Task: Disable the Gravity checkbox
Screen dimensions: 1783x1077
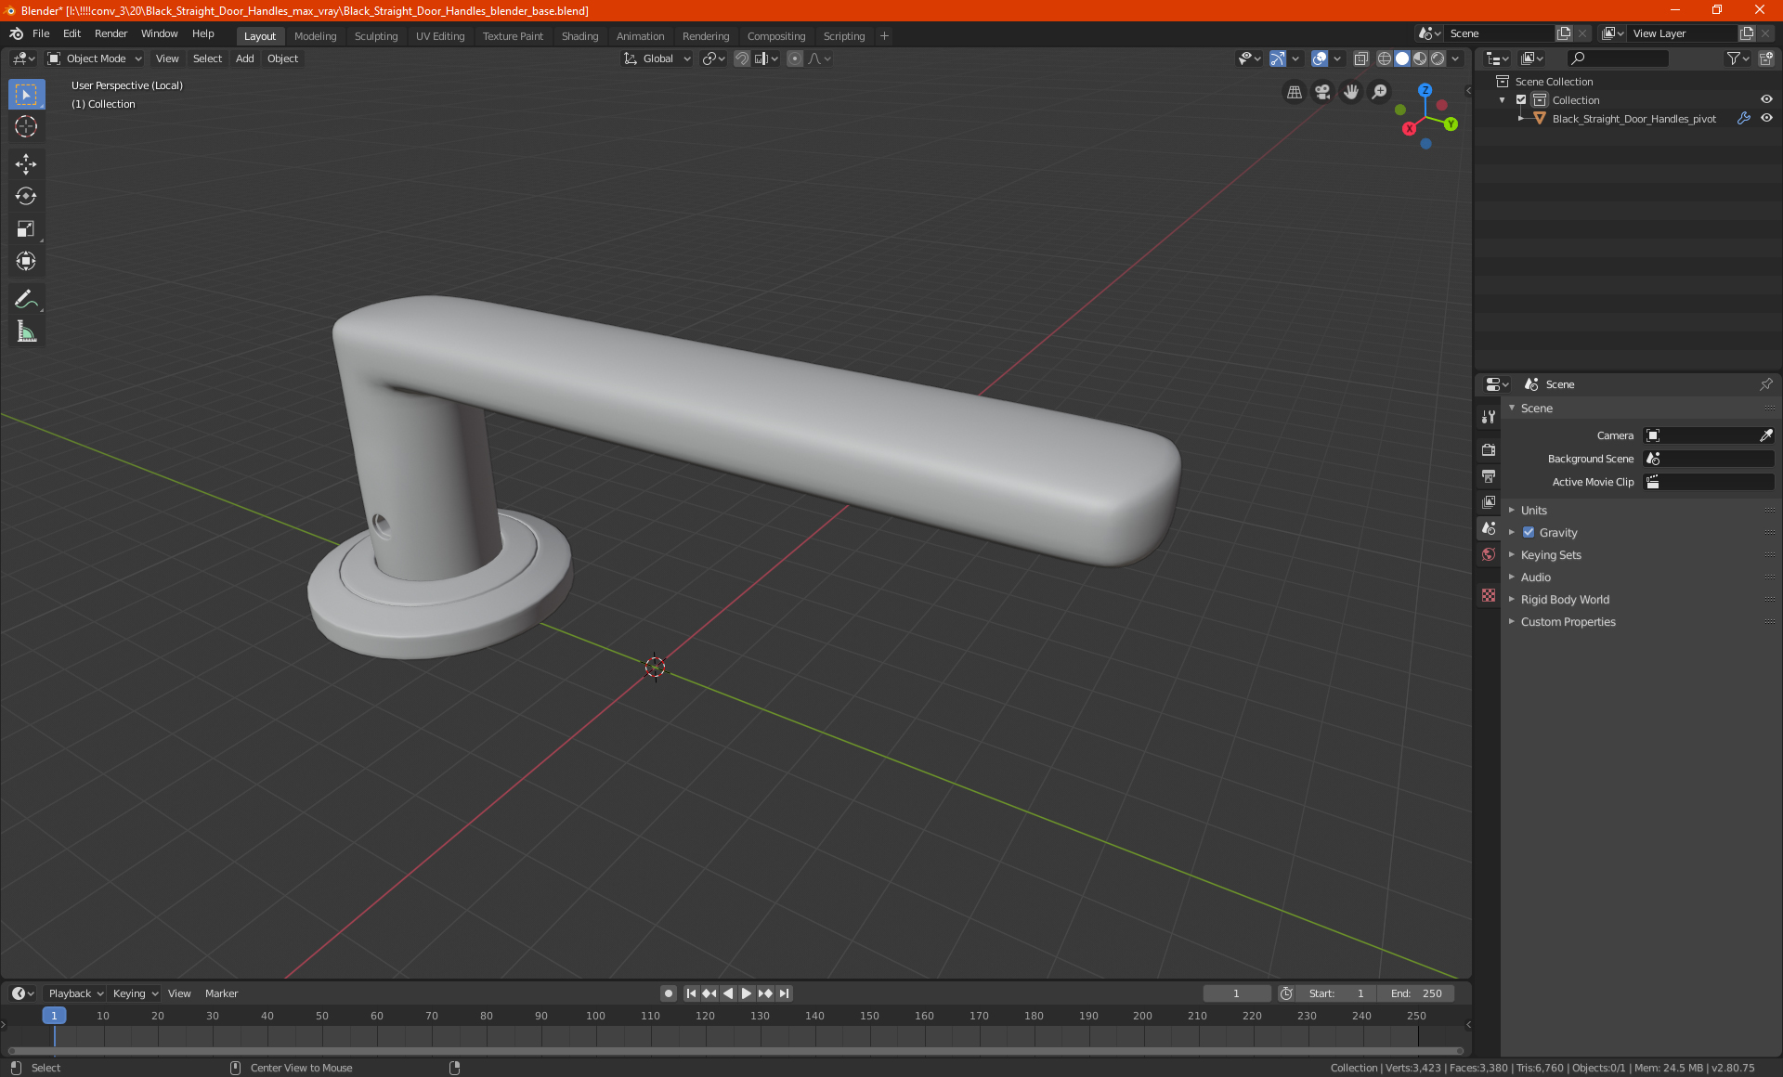Action: pos(1529,533)
